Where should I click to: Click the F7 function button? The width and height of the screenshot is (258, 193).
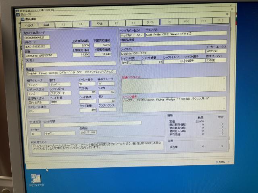click(134, 23)
